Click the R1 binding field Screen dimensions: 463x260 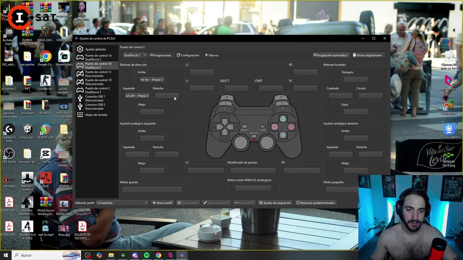(x=305, y=88)
